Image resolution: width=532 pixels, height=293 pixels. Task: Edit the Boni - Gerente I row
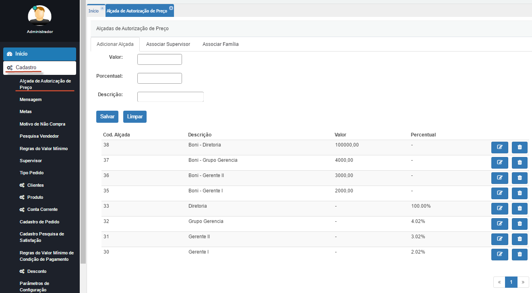coord(500,193)
